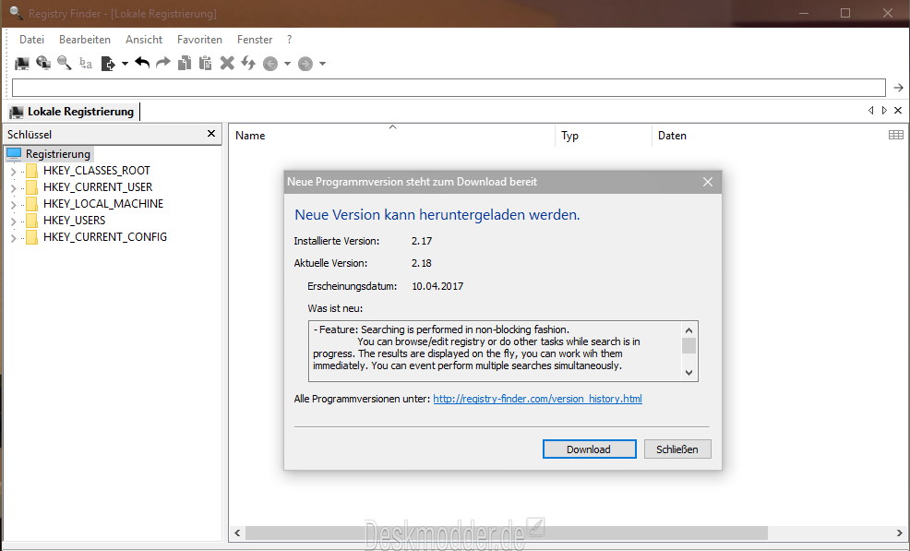Viewport: 910px width, 551px height.
Task: Click the Schließen button
Action: (x=677, y=449)
